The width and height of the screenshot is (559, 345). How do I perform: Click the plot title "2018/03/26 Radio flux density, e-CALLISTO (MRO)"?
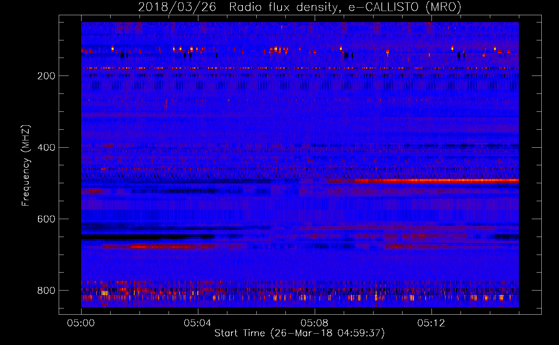[x=300, y=7]
